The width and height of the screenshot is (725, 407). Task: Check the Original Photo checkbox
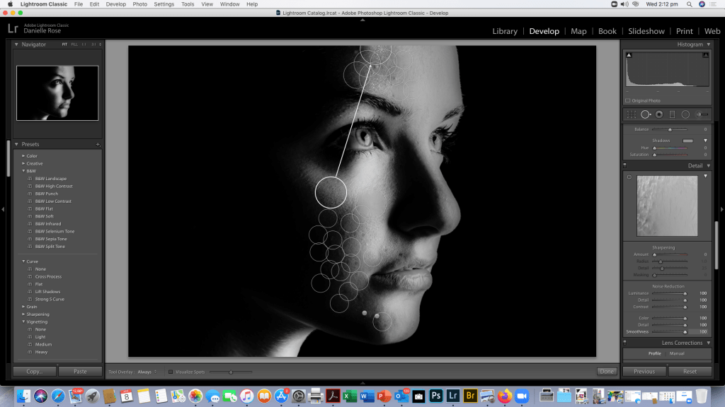pyautogui.click(x=627, y=101)
